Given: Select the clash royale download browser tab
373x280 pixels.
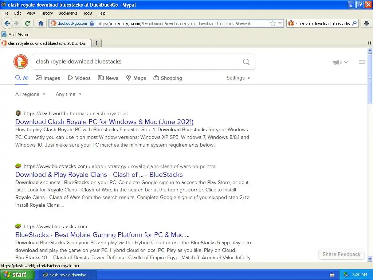Looking at the screenshot, I should tap(46, 43).
